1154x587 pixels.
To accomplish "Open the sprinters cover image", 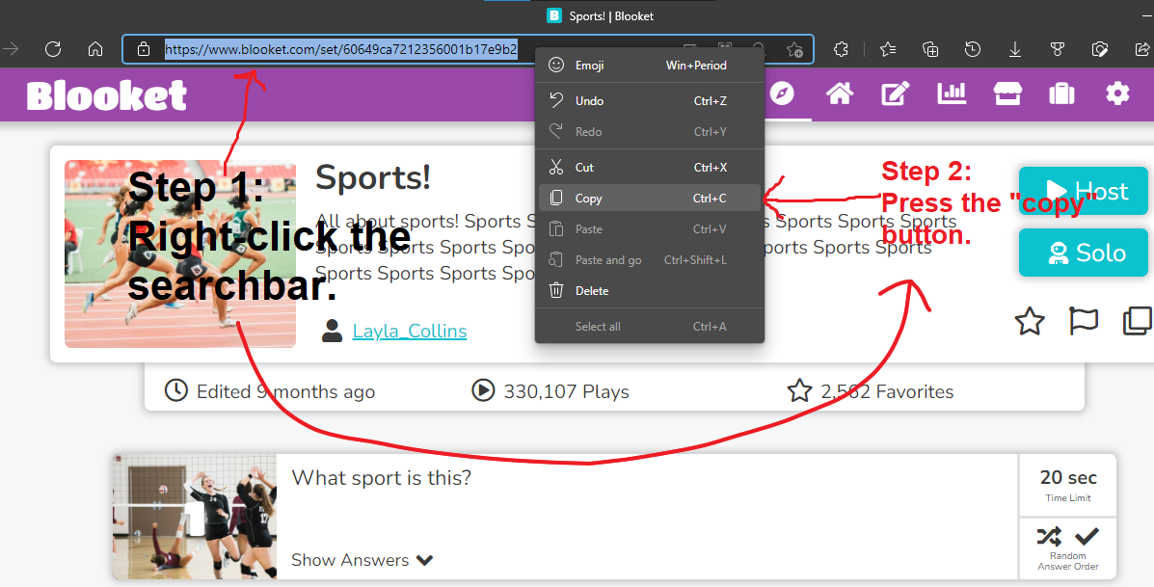I will pos(180,253).
